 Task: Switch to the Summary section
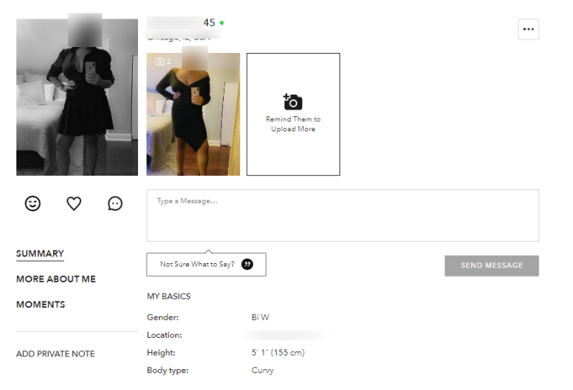[x=40, y=254]
